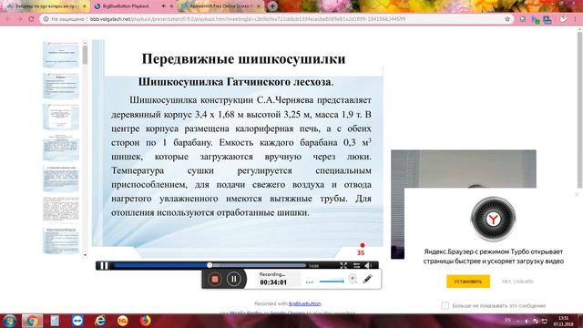The image size is (583, 328).
Task: Check Больше не показывать это сообщение
Action: (x=445, y=306)
